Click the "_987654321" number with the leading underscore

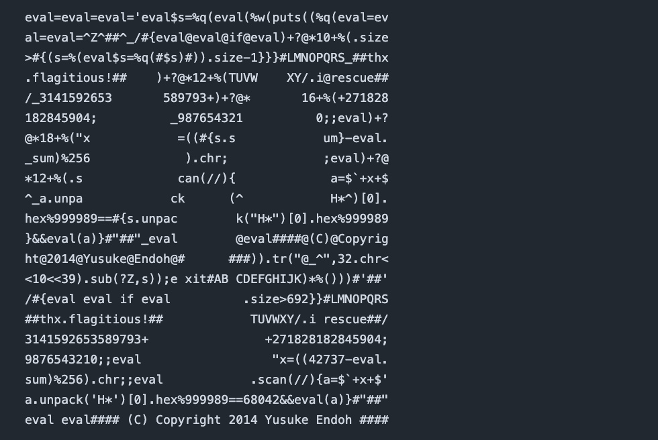click(x=207, y=118)
